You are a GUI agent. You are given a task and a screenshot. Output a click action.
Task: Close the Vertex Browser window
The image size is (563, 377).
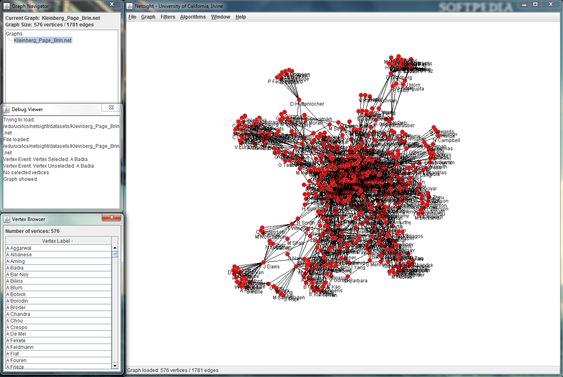click(111, 217)
